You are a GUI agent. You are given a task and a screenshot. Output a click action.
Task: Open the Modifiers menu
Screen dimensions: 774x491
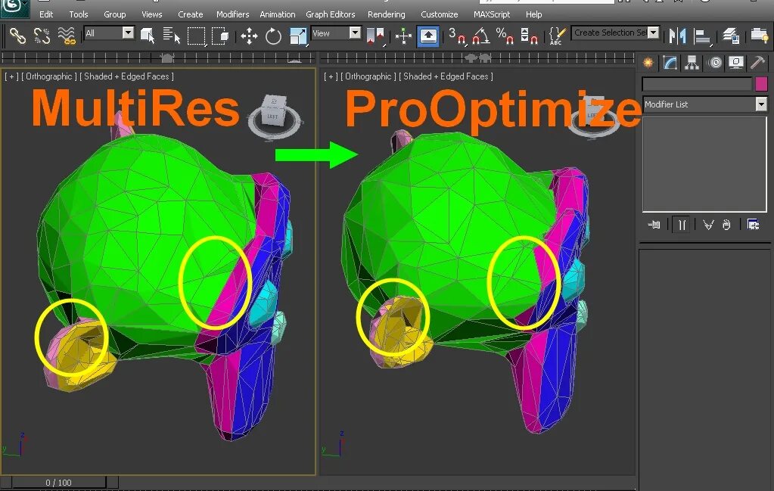[232, 14]
